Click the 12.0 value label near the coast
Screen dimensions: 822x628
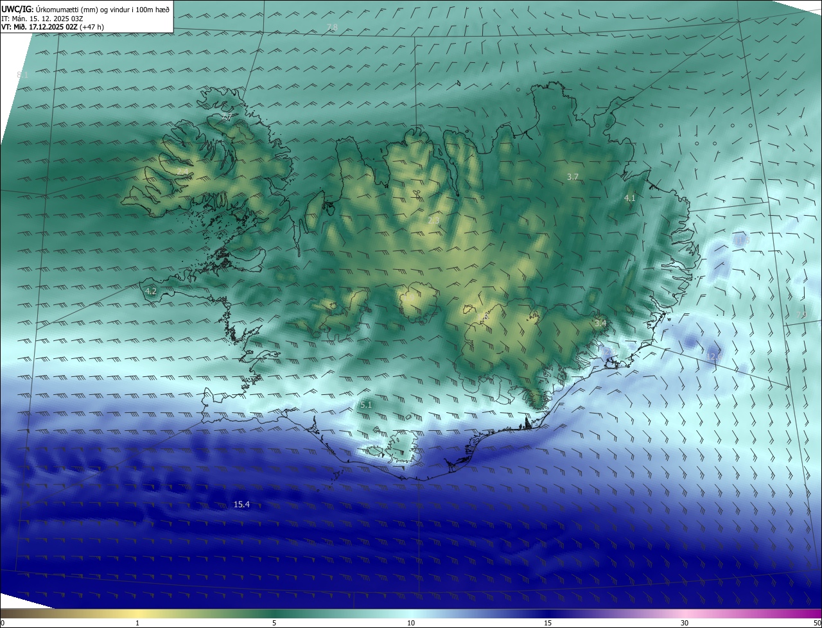click(608, 352)
